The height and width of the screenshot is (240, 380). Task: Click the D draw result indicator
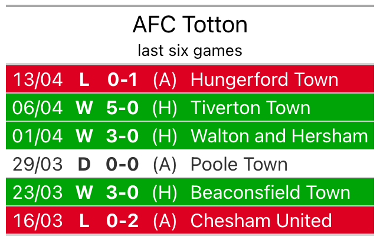coord(84,164)
